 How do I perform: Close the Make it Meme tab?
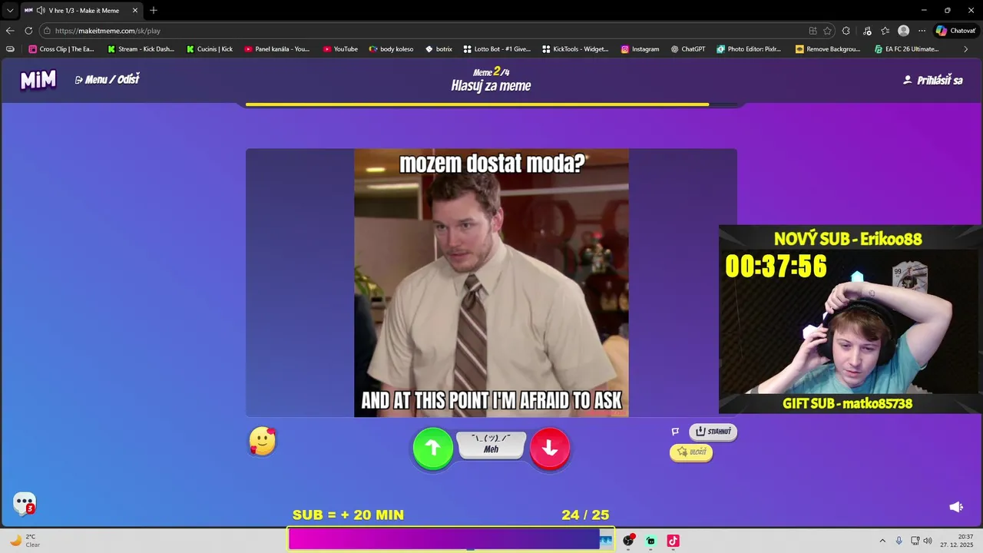point(135,10)
